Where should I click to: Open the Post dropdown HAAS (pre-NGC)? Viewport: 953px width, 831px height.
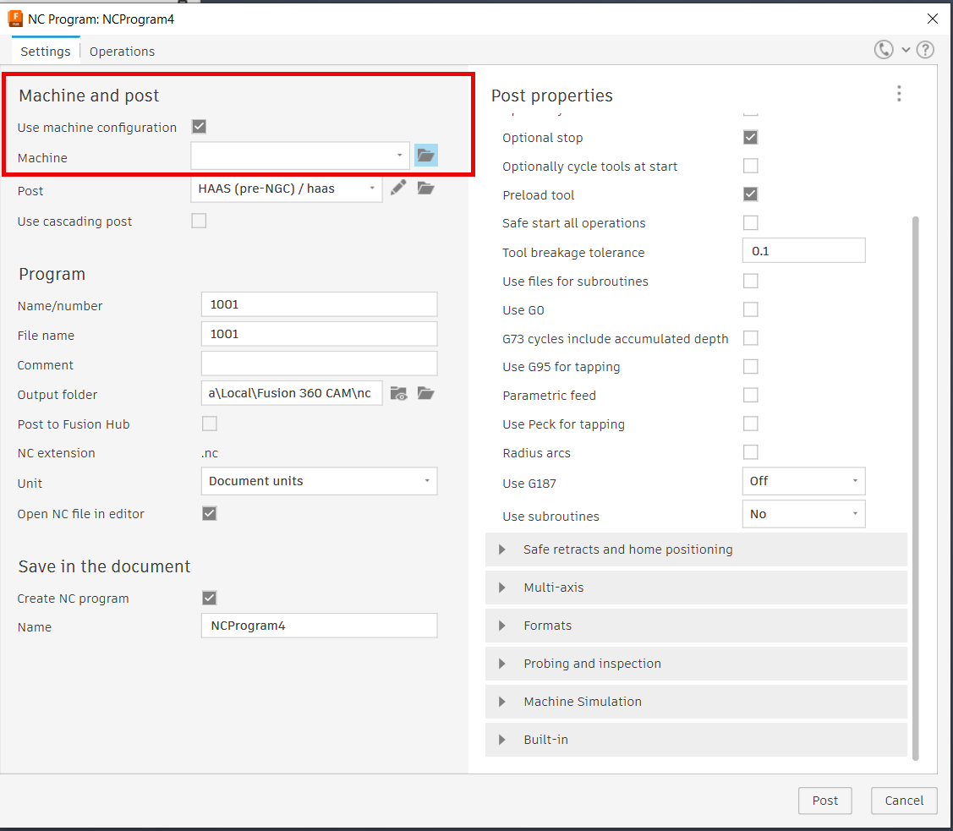tap(287, 189)
